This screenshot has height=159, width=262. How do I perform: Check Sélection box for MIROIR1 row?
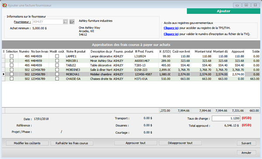[x=11, y=61]
